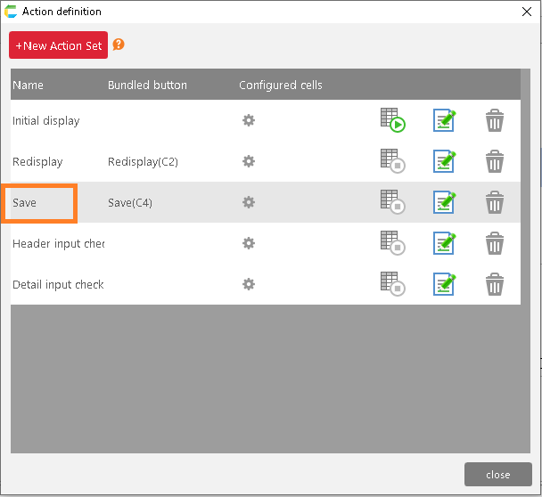Click the orange help question mark icon
542x497 pixels.
click(x=119, y=45)
